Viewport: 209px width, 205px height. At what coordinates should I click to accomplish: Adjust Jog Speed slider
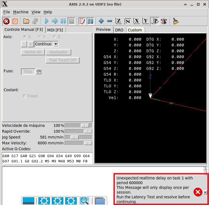[79, 137]
